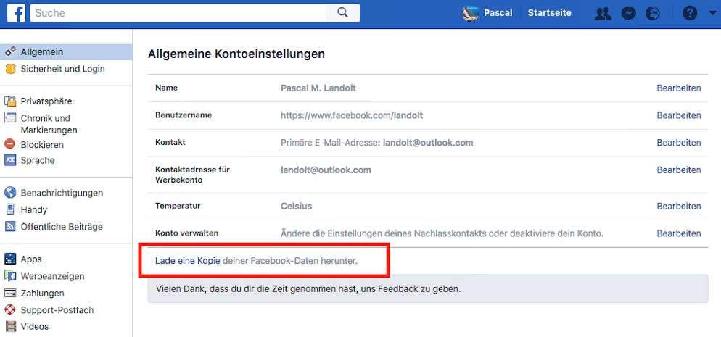This screenshot has height=337, width=721.
Task: Click Bearbeiten in the Temperatur row
Action: pos(679,206)
